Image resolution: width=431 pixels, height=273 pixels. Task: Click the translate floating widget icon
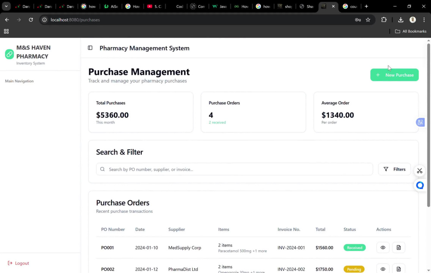coord(420,122)
